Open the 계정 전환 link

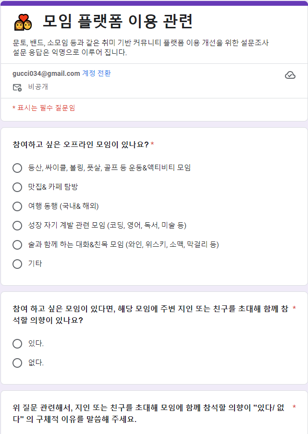(97, 73)
